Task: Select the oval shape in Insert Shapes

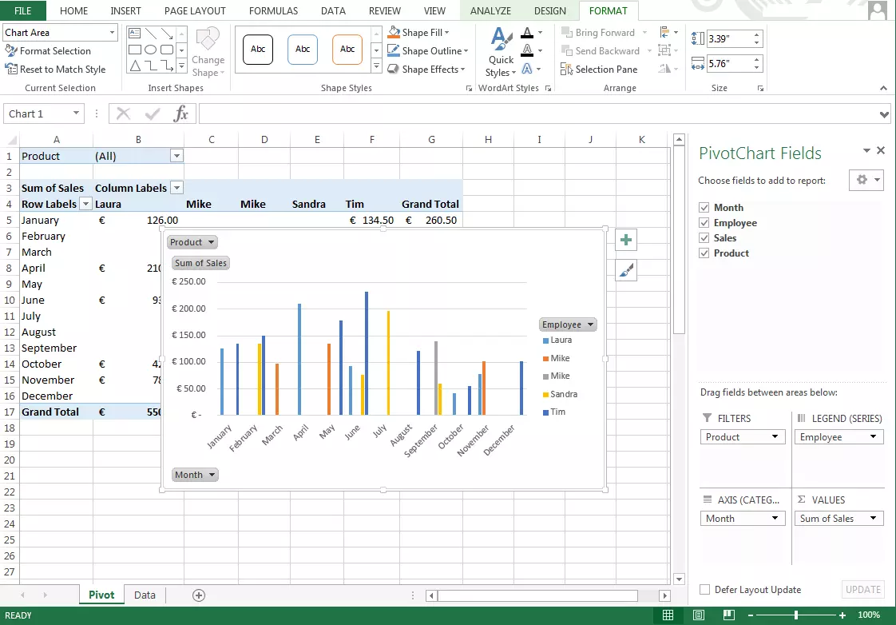Action: click(x=151, y=50)
